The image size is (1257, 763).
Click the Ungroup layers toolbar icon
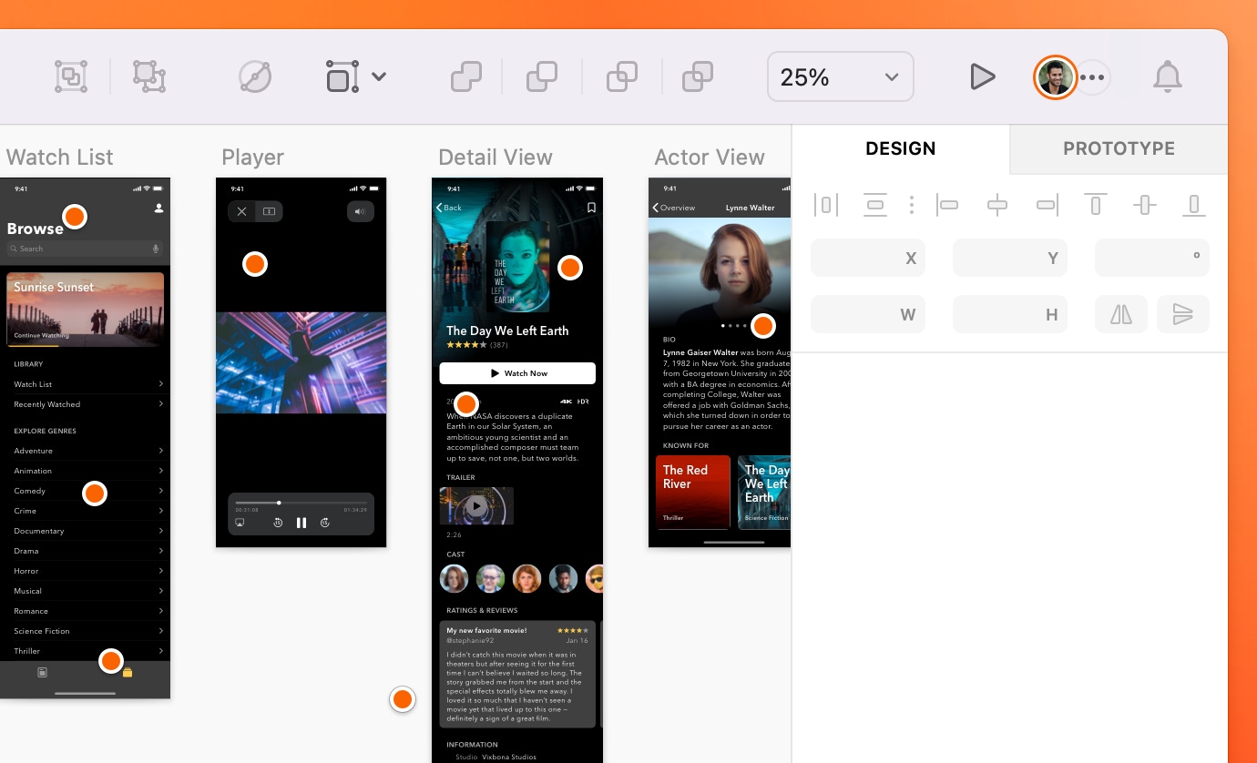click(x=149, y=77)
